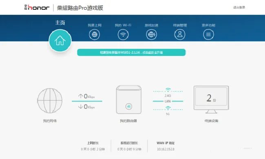The image size is (265, 159).
Task: Switch to the 更多功能 tab label
Action: 209,25
